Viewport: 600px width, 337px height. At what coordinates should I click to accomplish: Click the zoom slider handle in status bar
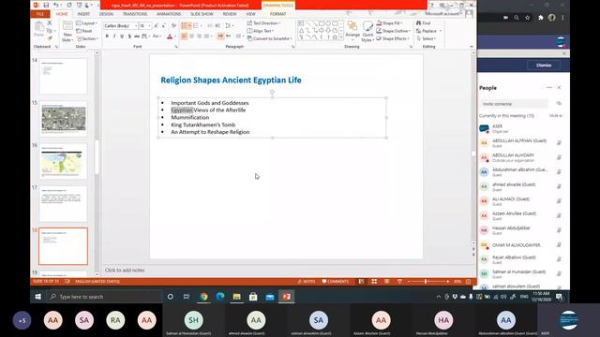tap(425, 281)
